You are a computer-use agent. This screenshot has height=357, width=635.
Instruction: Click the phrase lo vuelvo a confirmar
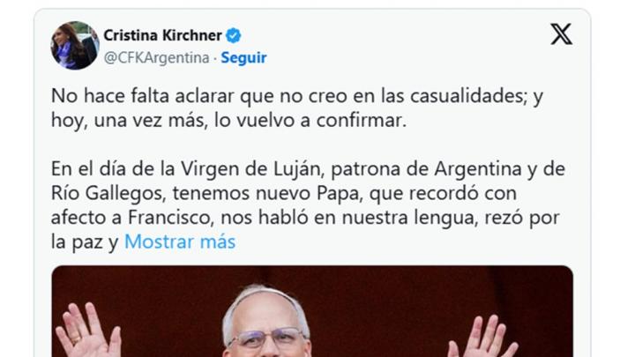point(310,121)
